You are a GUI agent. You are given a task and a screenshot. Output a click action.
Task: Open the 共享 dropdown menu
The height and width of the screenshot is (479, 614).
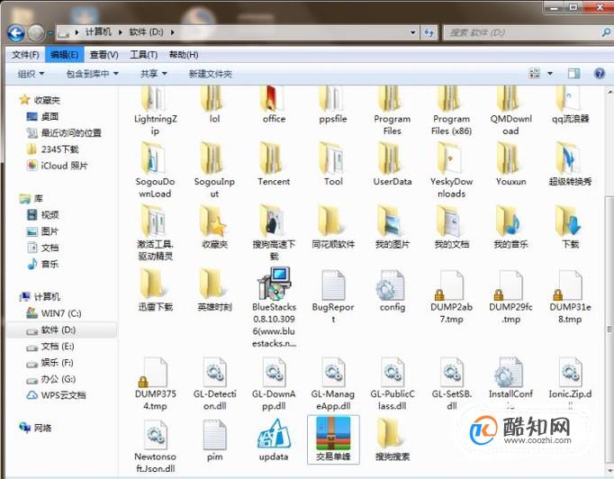[x=153, y=74]
